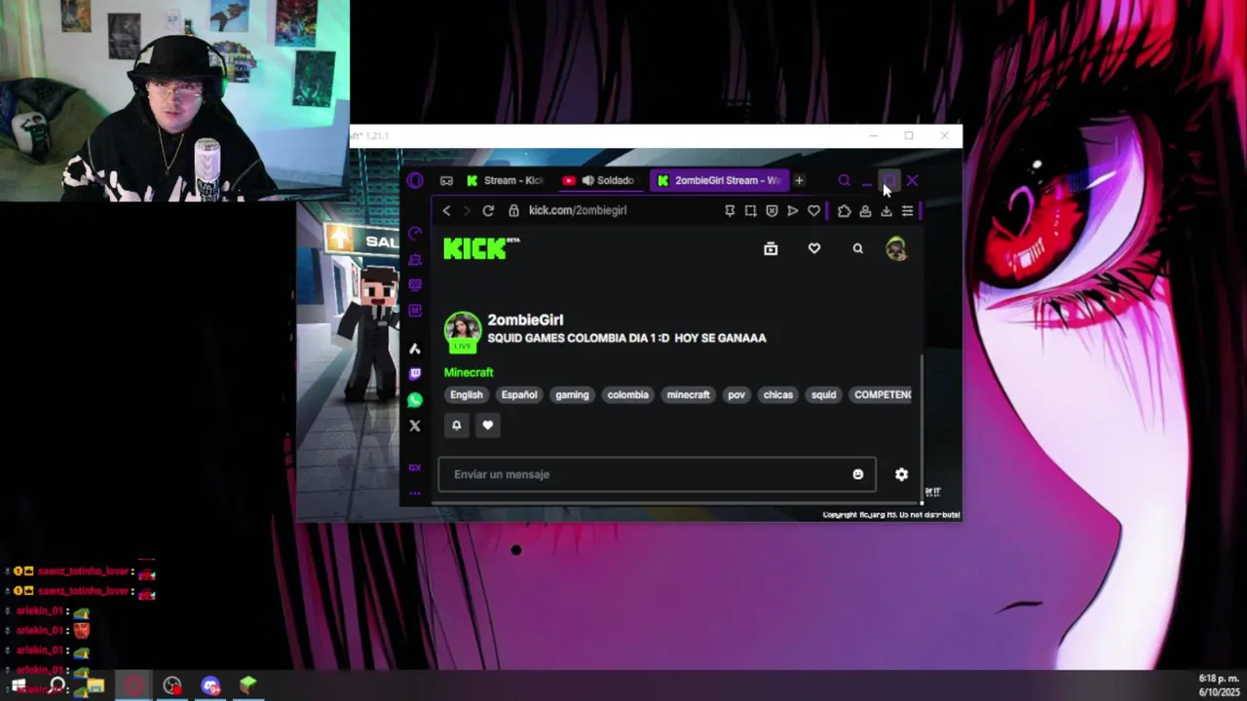Select the 'minecraft' tag
1247x701 pixels.
(689, 394)
